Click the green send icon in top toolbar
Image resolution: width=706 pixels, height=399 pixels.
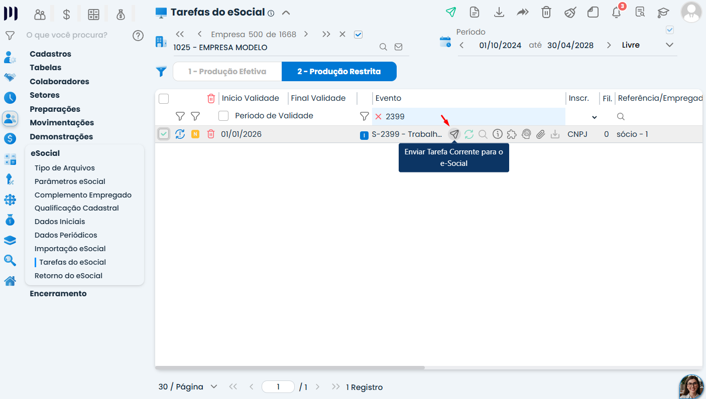[x=450, y=13]
